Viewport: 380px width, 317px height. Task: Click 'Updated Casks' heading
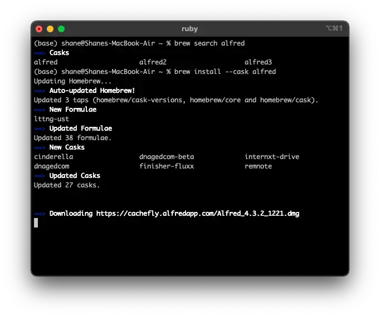tap(75, 175)
